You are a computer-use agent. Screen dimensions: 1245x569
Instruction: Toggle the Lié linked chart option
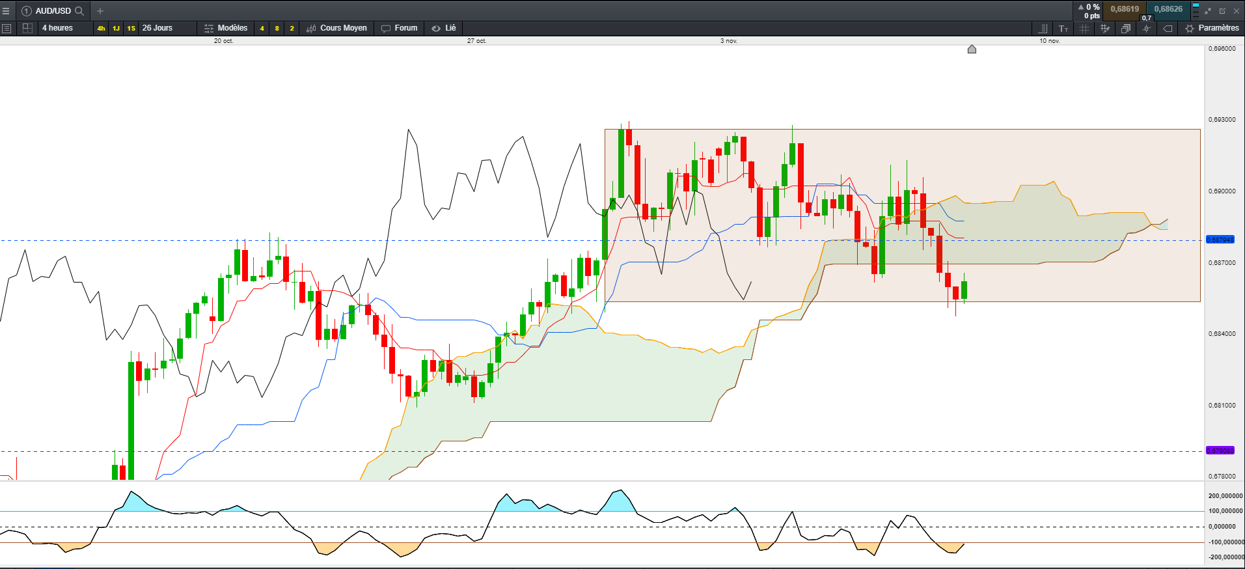(x=444, y=28)
